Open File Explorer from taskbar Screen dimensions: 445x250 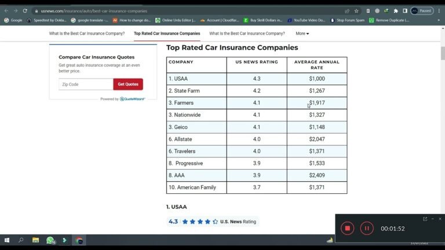tap(35, 240)
